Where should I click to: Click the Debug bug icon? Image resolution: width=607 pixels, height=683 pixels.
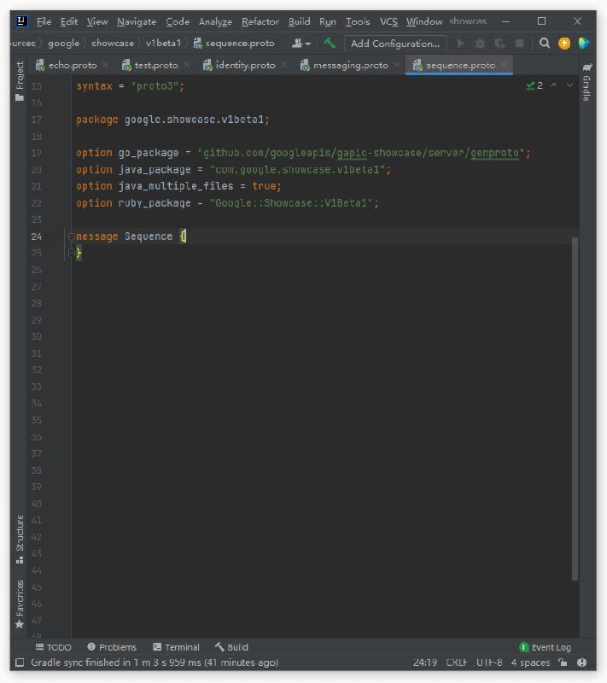(x=480, y=44)
